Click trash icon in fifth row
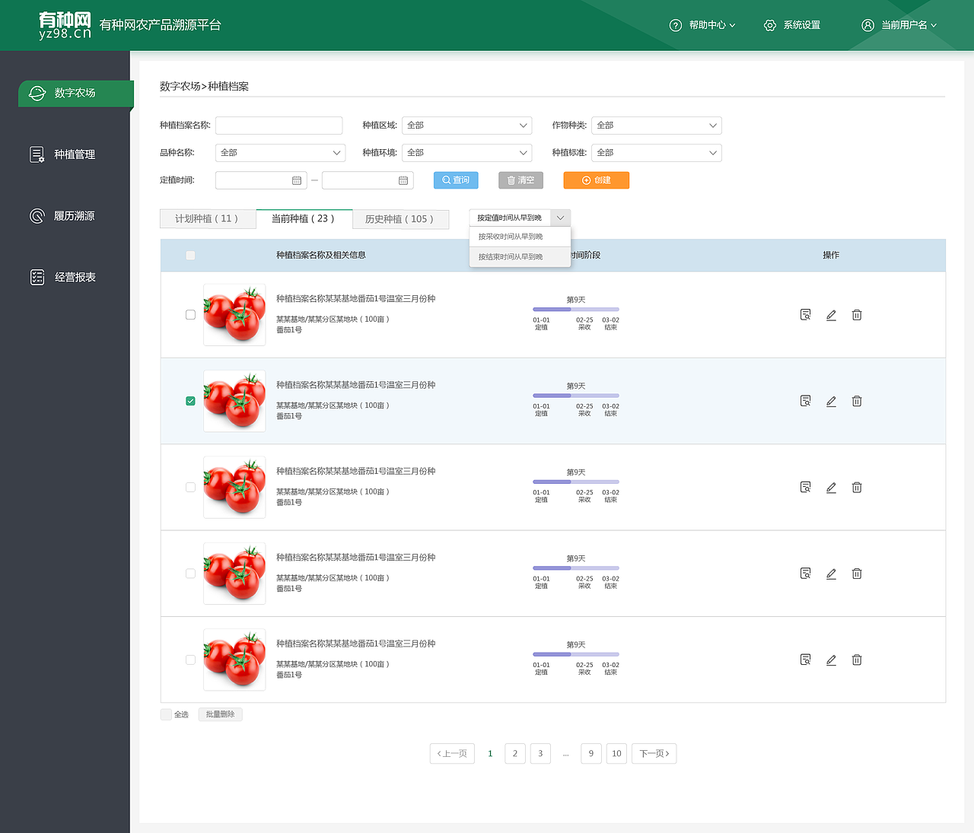 click(857, 660)
